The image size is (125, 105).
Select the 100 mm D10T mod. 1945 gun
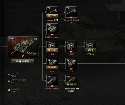(71, 12)
